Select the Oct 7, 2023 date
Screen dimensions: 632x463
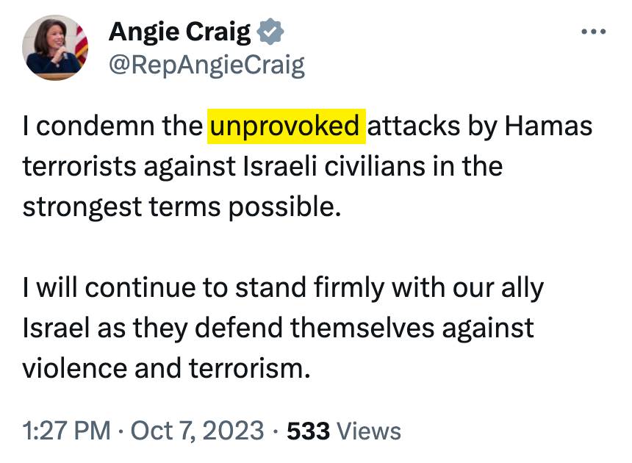pos(196,431)
